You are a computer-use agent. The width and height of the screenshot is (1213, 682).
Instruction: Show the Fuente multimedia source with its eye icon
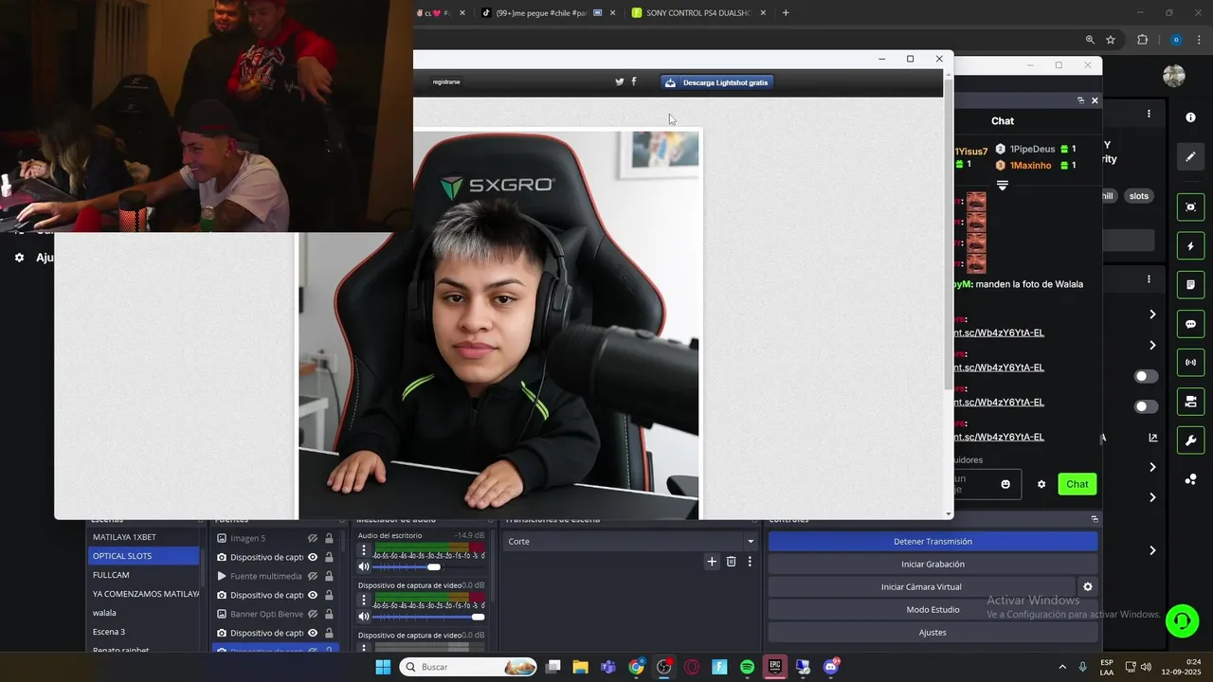click(313, 576)
